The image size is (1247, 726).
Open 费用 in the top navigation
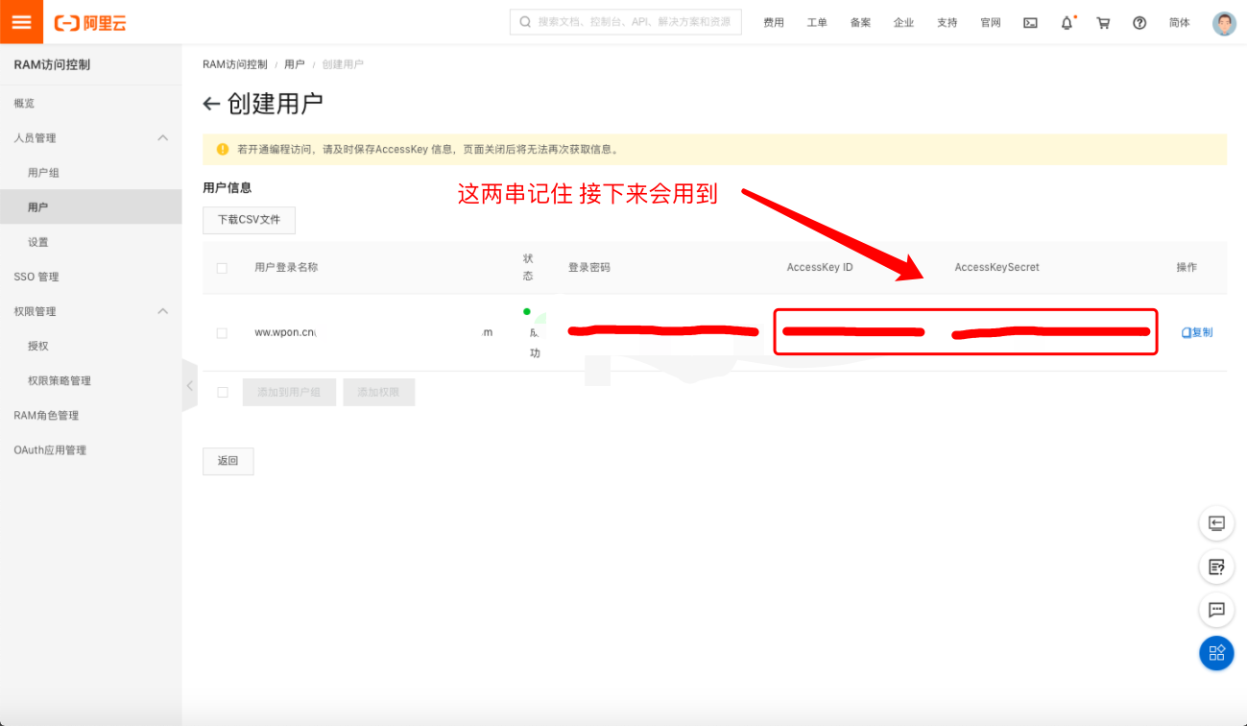click(x=774, y=23)
